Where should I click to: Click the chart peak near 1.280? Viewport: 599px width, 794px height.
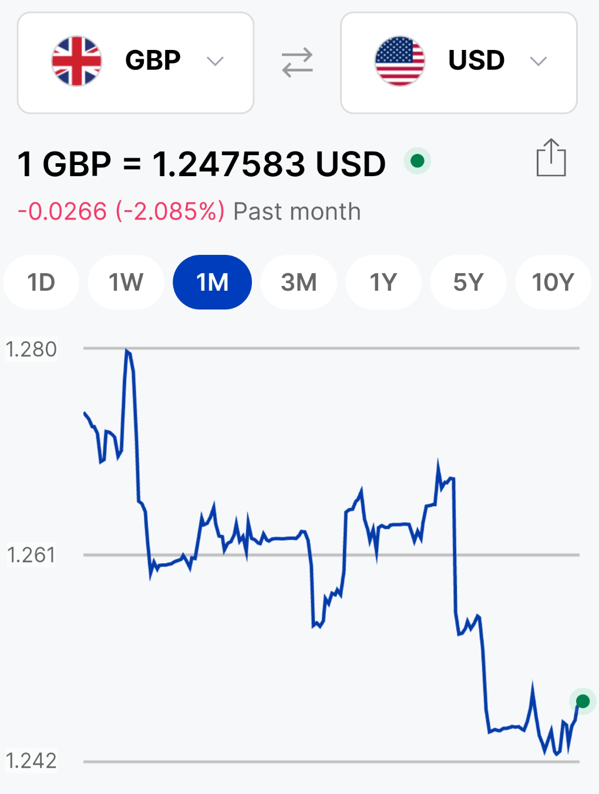point(127,351)
